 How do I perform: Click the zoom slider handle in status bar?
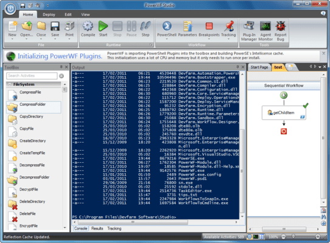(293, 237)
